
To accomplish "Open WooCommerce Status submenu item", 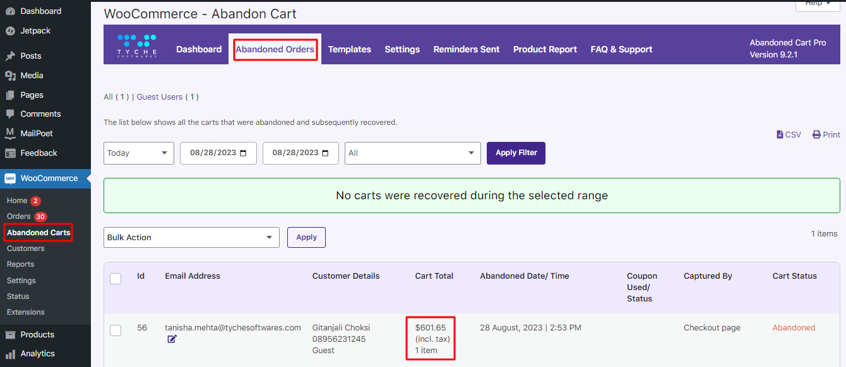I will click(18, 296).
